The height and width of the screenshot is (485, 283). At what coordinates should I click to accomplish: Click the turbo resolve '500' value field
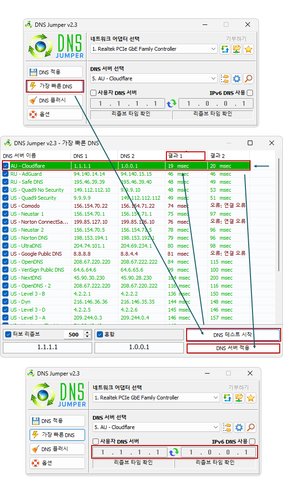(x=74, y=334)
